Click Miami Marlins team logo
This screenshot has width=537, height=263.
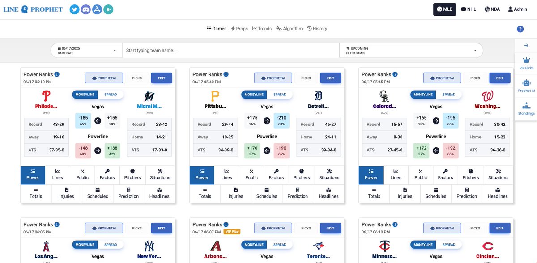(149, 95)
